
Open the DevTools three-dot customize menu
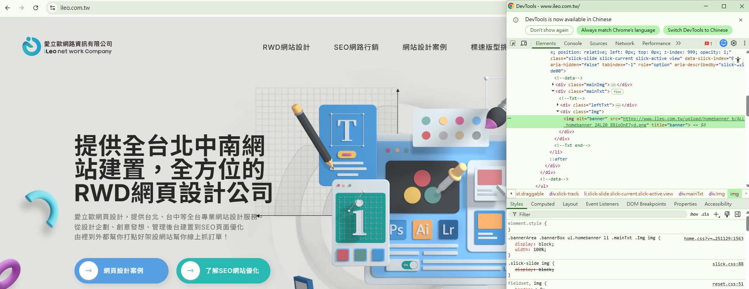point(745,43)
